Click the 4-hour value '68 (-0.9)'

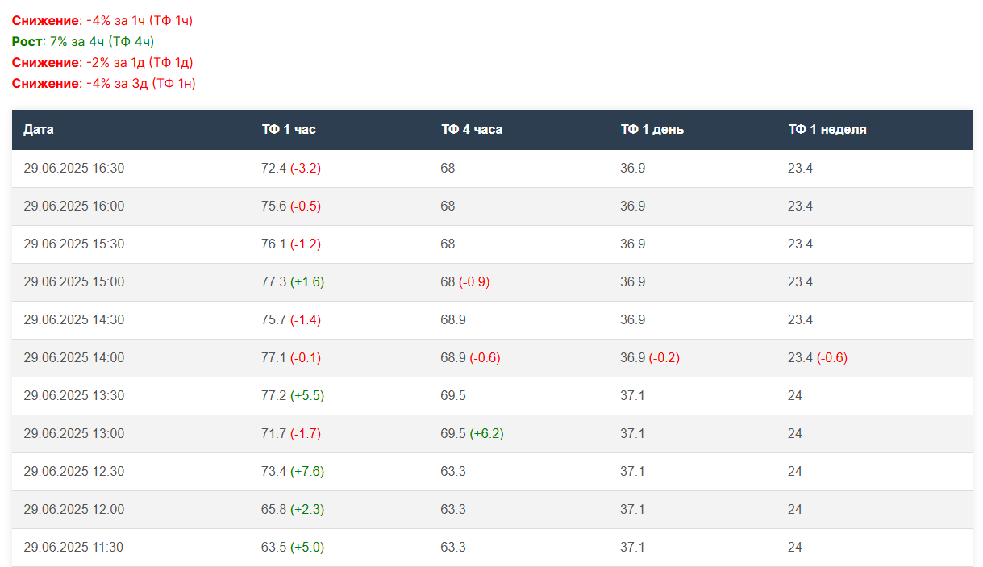tap(465, 281)
